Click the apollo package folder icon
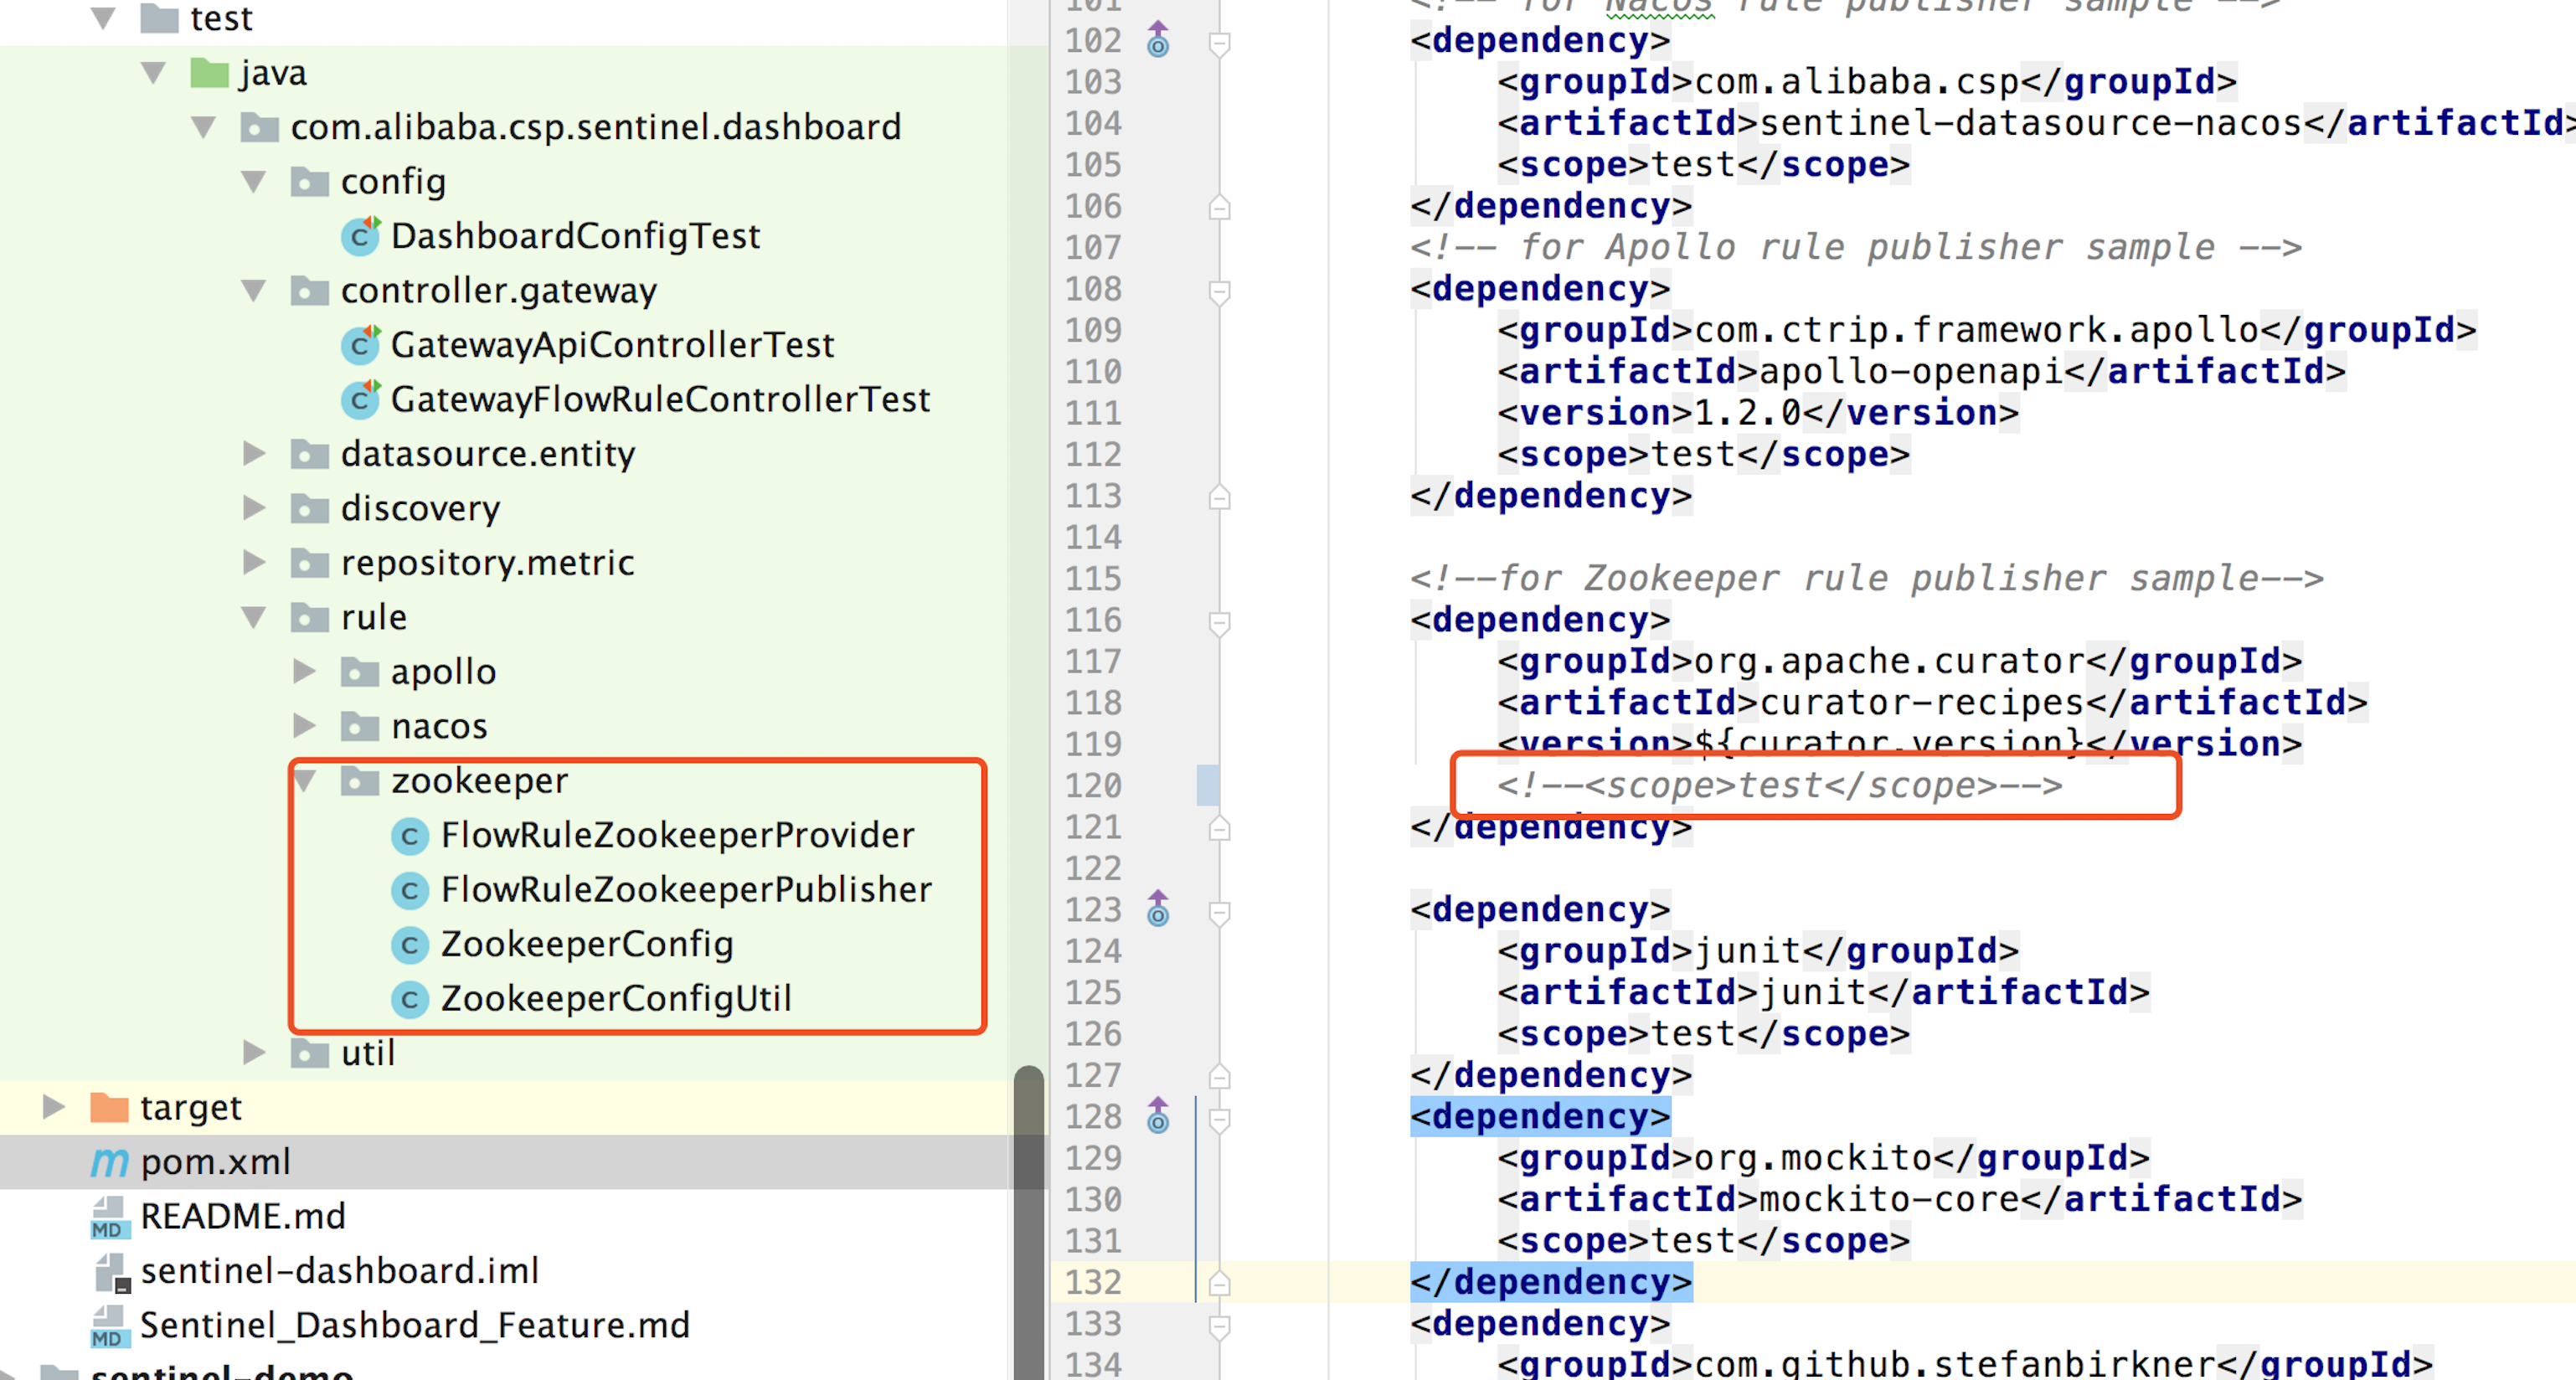This screenshot has height=1380, width=2576. click(x=360, y=672)
